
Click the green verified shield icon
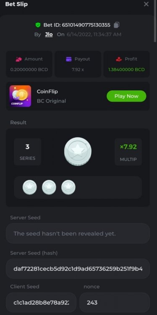[x=38, y=25]
